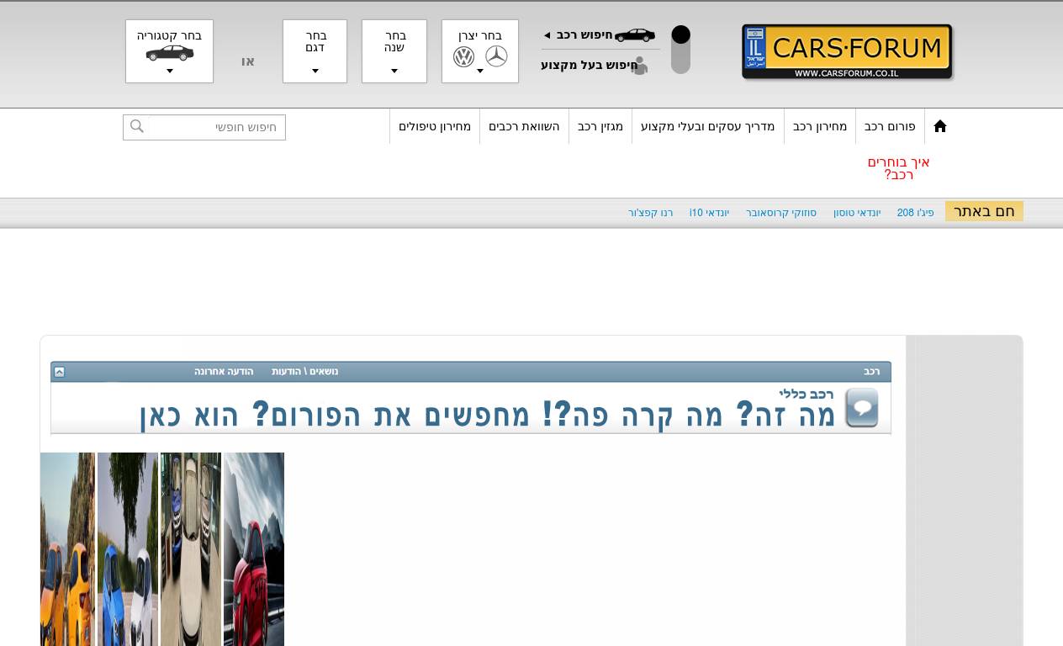
Task: Open the איך בוחרים רכב? link
Action: pos(899,168)
